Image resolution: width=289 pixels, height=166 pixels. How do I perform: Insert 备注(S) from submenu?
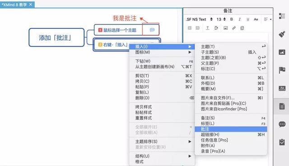coord(231,118)
